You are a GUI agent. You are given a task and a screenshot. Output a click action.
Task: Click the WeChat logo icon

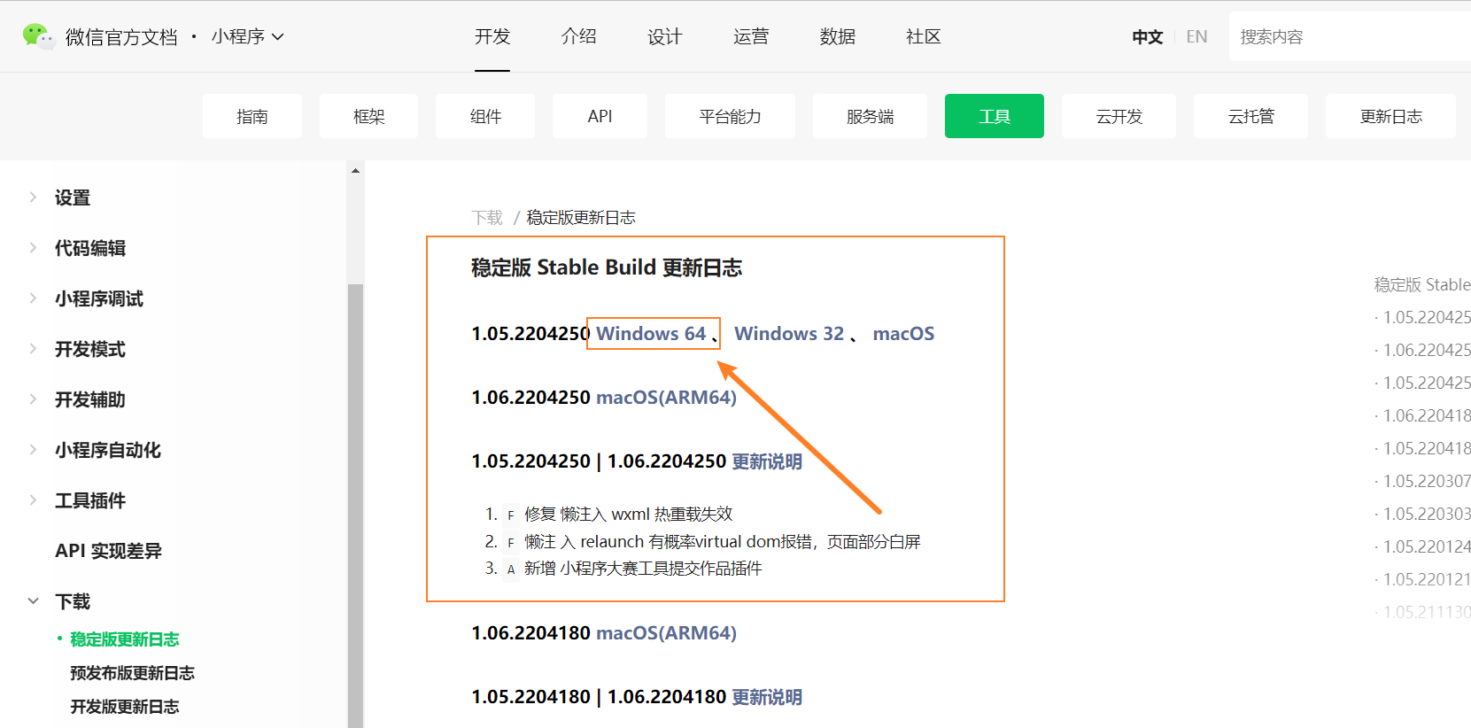(x=38, y=36)
